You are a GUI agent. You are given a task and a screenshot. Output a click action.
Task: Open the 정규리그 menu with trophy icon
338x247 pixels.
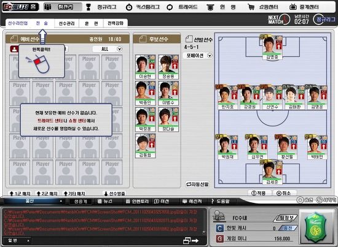pos(106,7)
